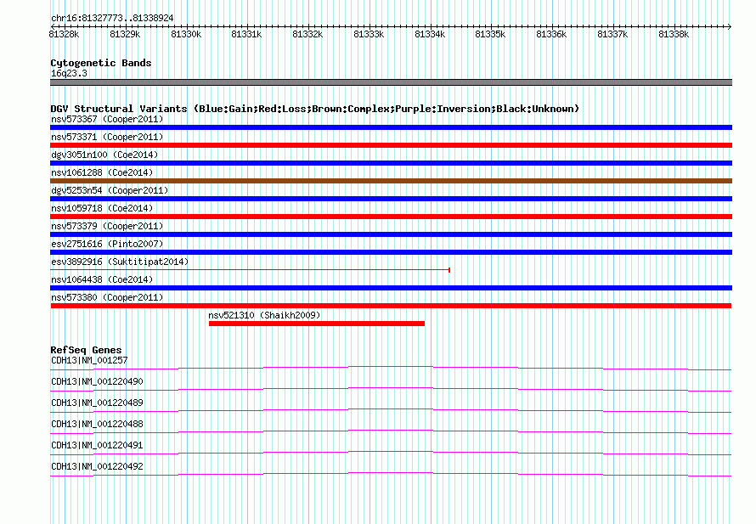756x524 pixels.
Task: Click the 81336k ruler tick label
Action: pyautogui.click(x=551, y=34)
